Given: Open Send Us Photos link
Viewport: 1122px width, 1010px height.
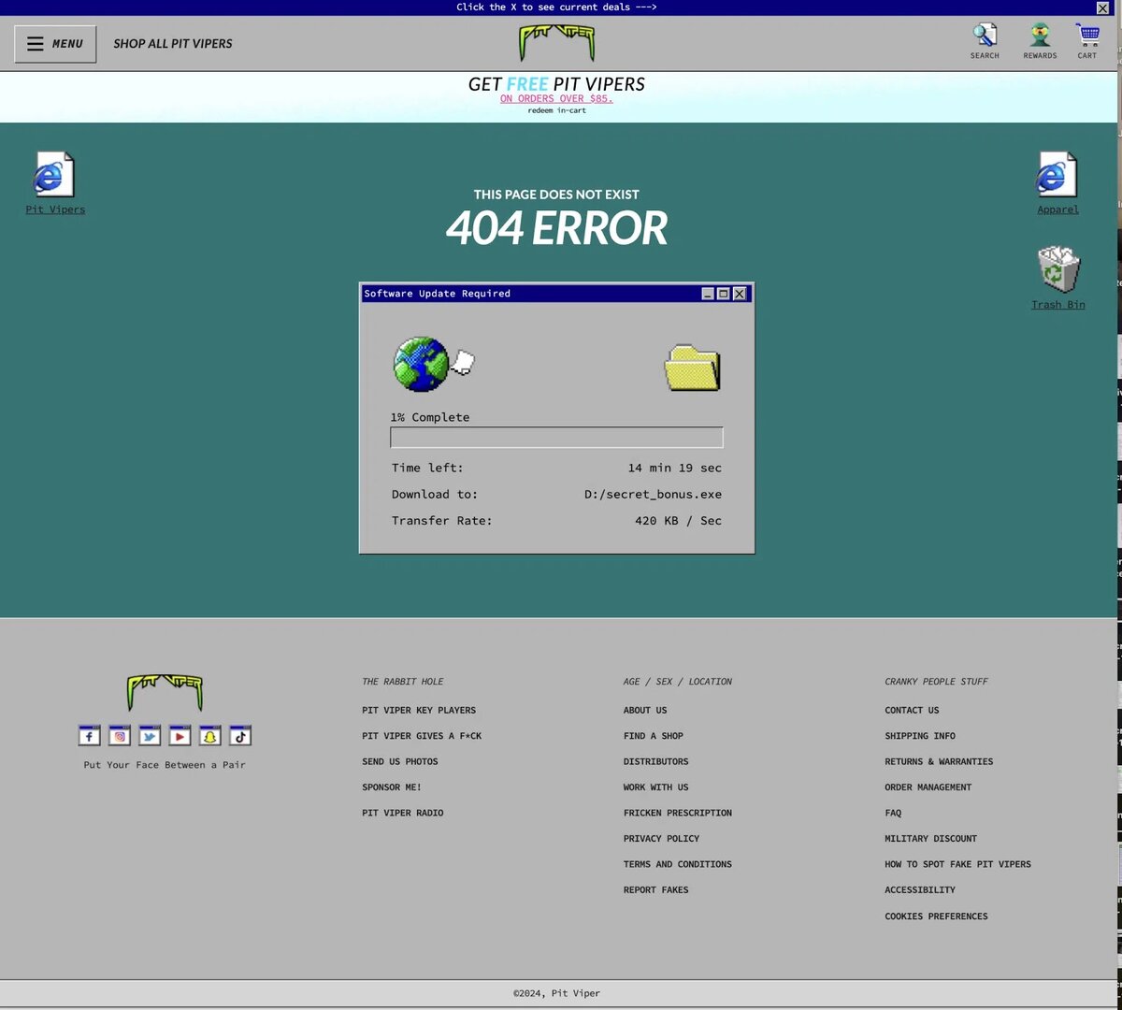Looking at the screenshot, I should pyautogui.click(x=400, y=761).
